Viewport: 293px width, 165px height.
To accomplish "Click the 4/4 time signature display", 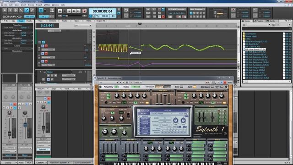I will 113,16.
